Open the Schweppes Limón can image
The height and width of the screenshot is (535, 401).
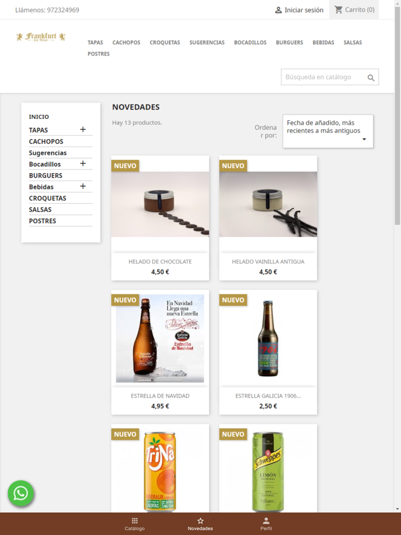268,471
